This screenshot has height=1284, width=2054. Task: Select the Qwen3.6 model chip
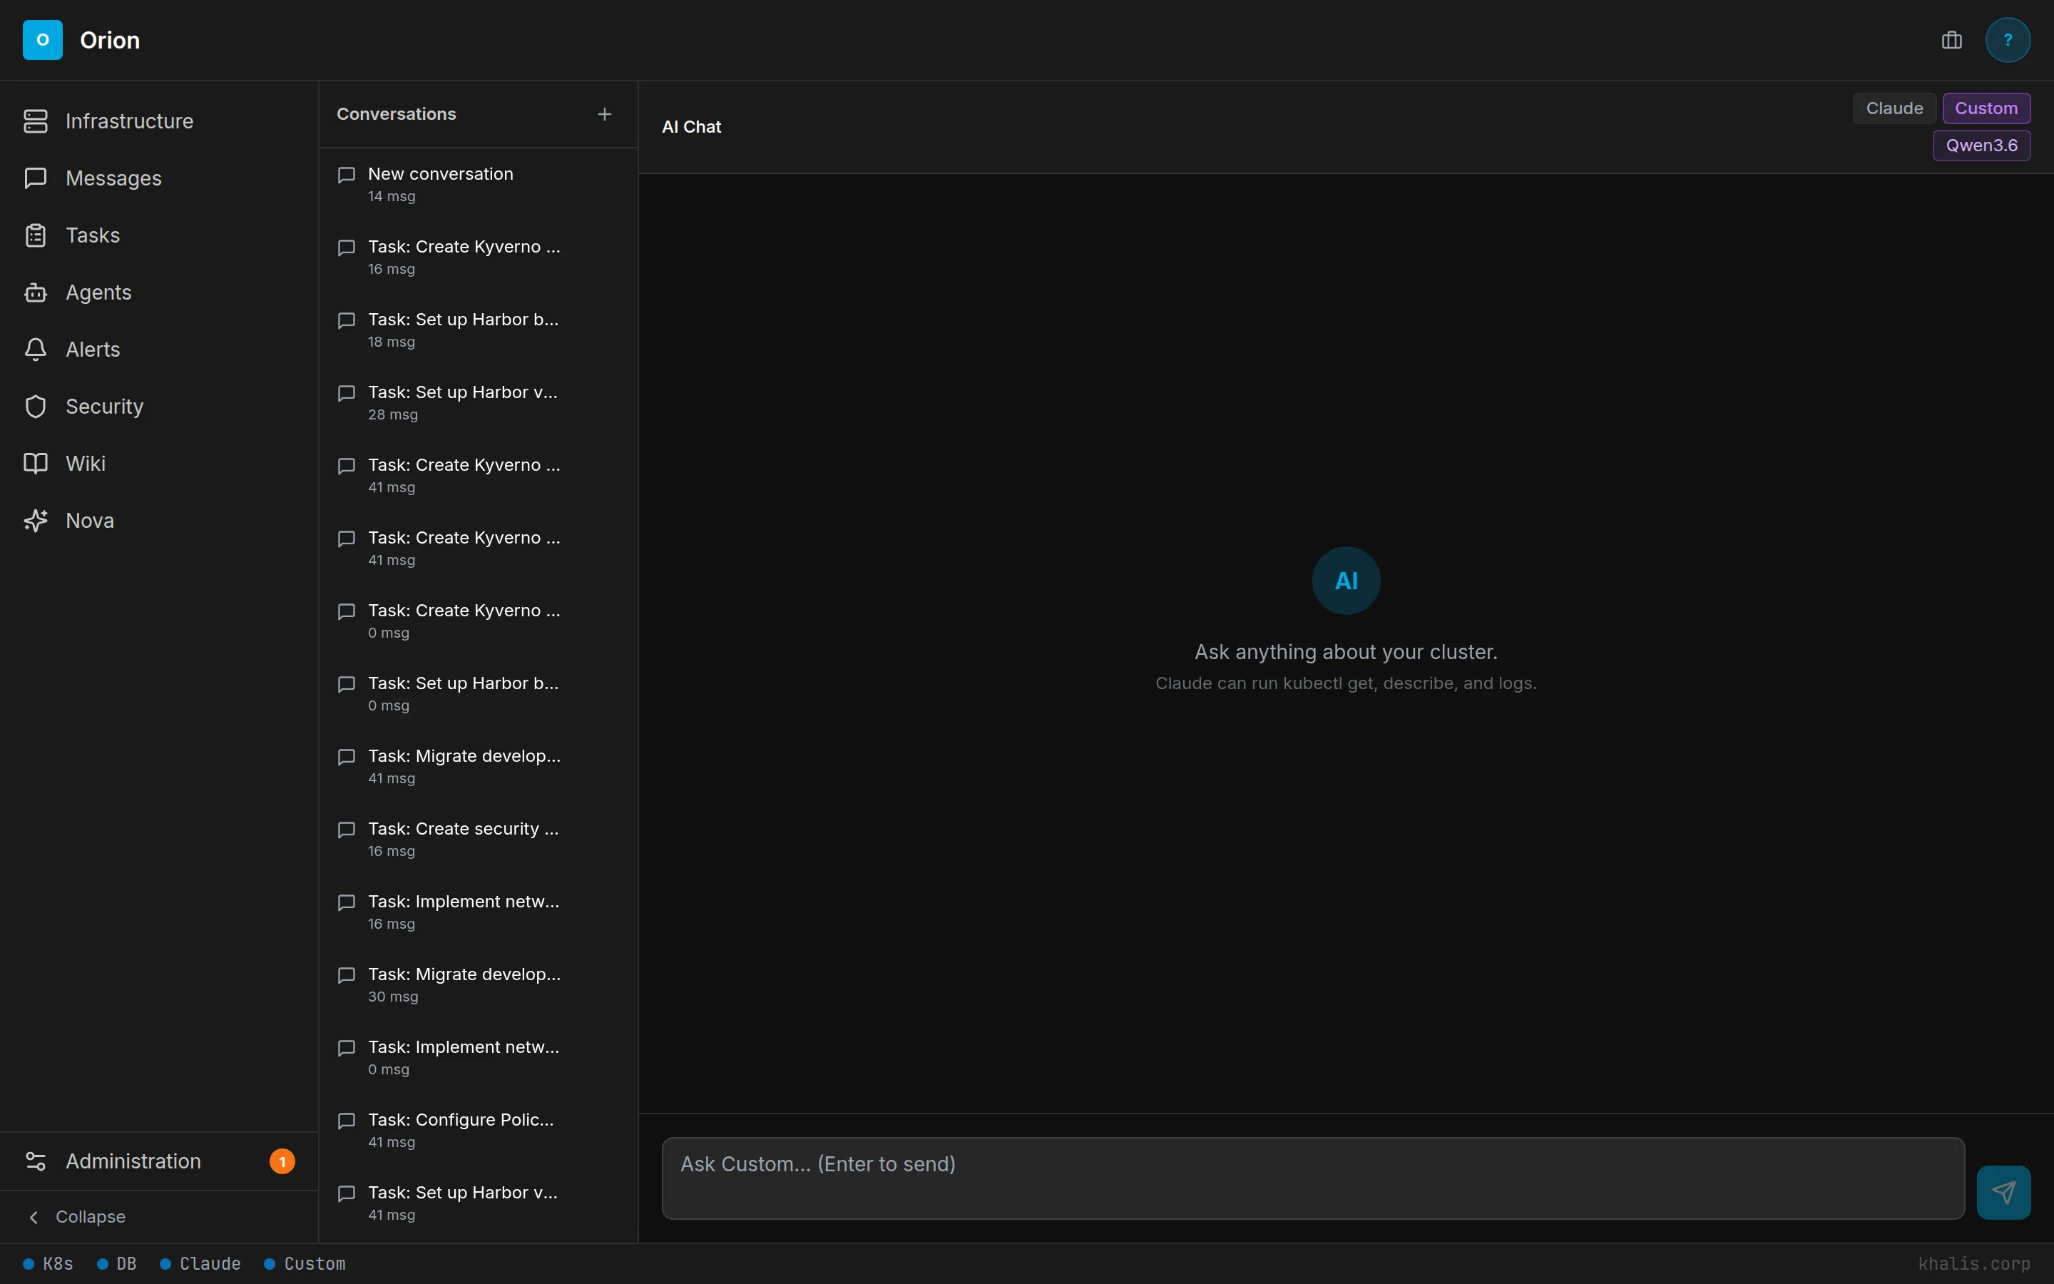(1981, 146)
